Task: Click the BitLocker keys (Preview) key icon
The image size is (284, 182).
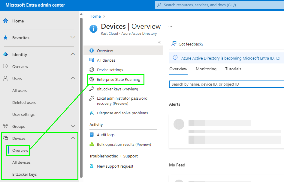Action: (92, 89)
